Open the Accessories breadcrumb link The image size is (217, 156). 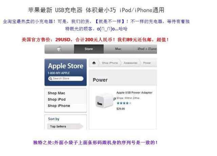tap(131, 63)
